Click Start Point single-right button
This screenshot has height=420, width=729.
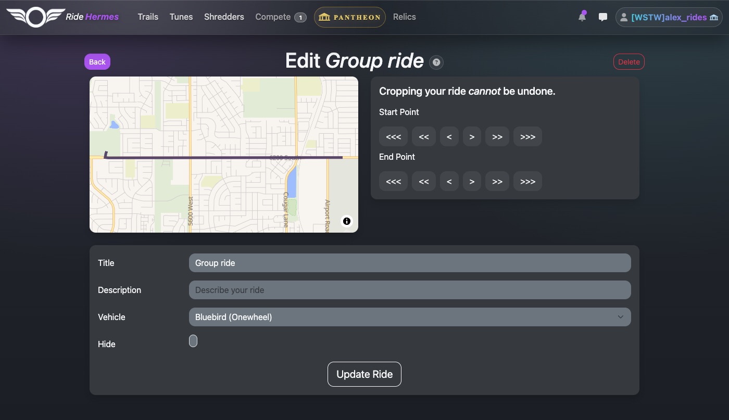pos(472,137)
